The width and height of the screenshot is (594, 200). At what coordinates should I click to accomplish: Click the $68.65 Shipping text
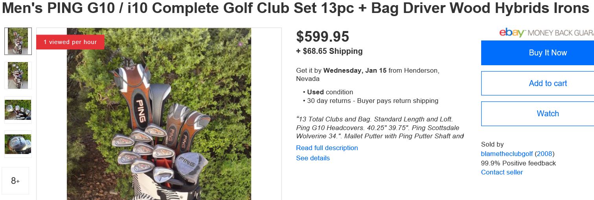point(329,51)
